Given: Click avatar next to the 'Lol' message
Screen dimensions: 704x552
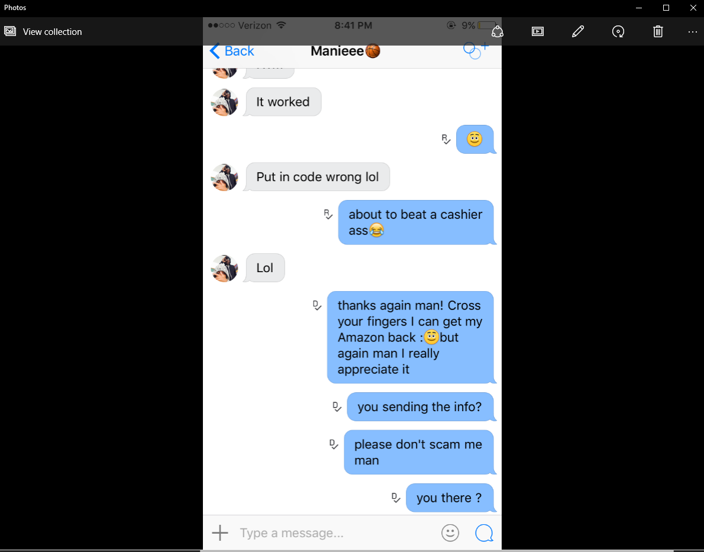Looking at the screenshot, I should tap(224, 268).
